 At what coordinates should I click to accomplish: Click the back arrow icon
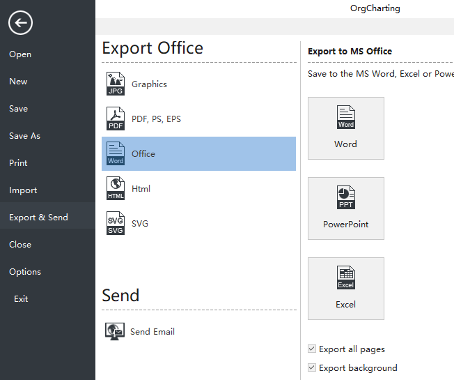[21, 24]
